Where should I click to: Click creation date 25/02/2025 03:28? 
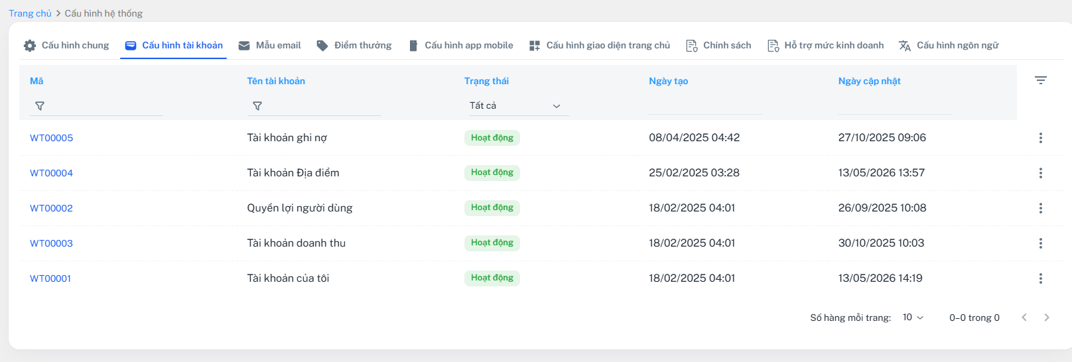coord(694,173)
